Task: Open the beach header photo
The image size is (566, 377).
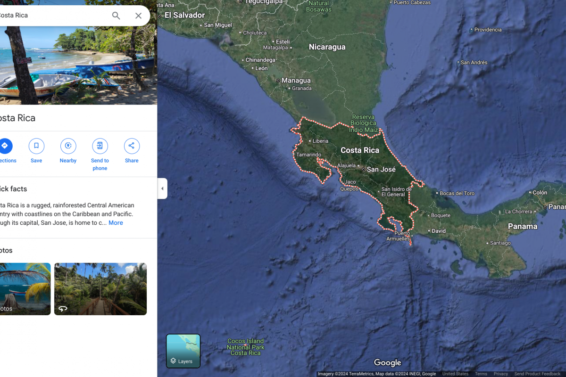Action: coord(78,65)
